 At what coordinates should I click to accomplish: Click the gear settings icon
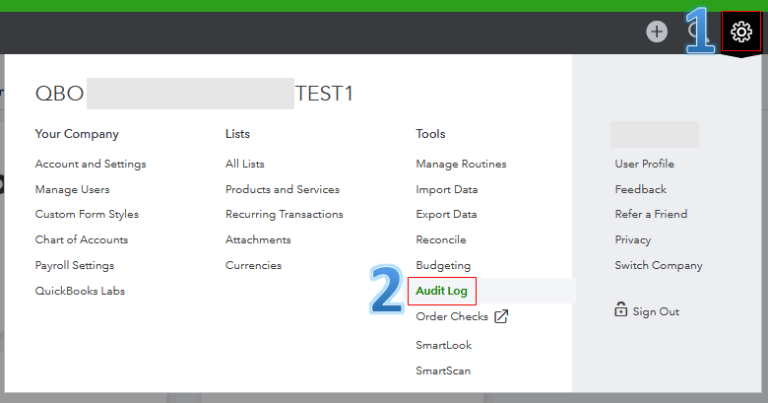point(741,32)
